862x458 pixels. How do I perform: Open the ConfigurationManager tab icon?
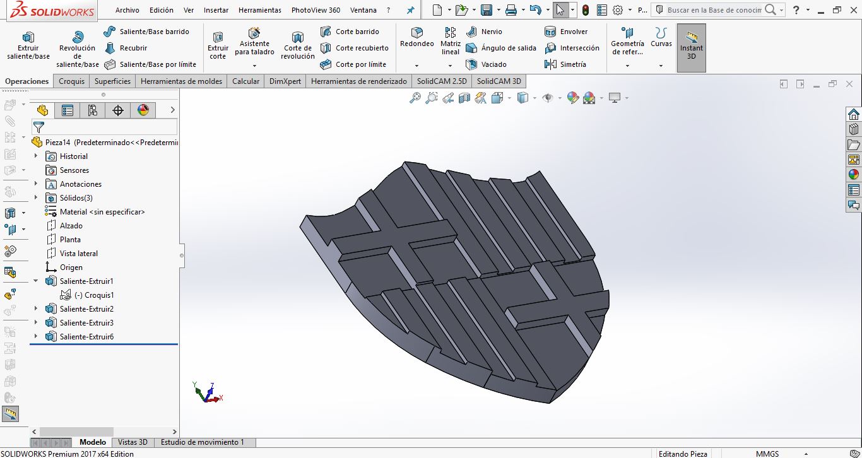[x=93, y=110]
